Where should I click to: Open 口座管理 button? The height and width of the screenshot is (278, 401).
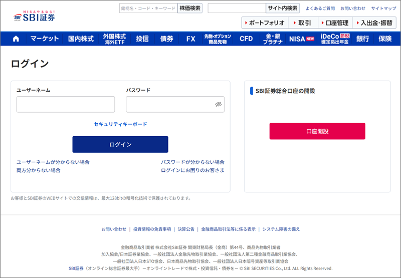tap(335, 23)
